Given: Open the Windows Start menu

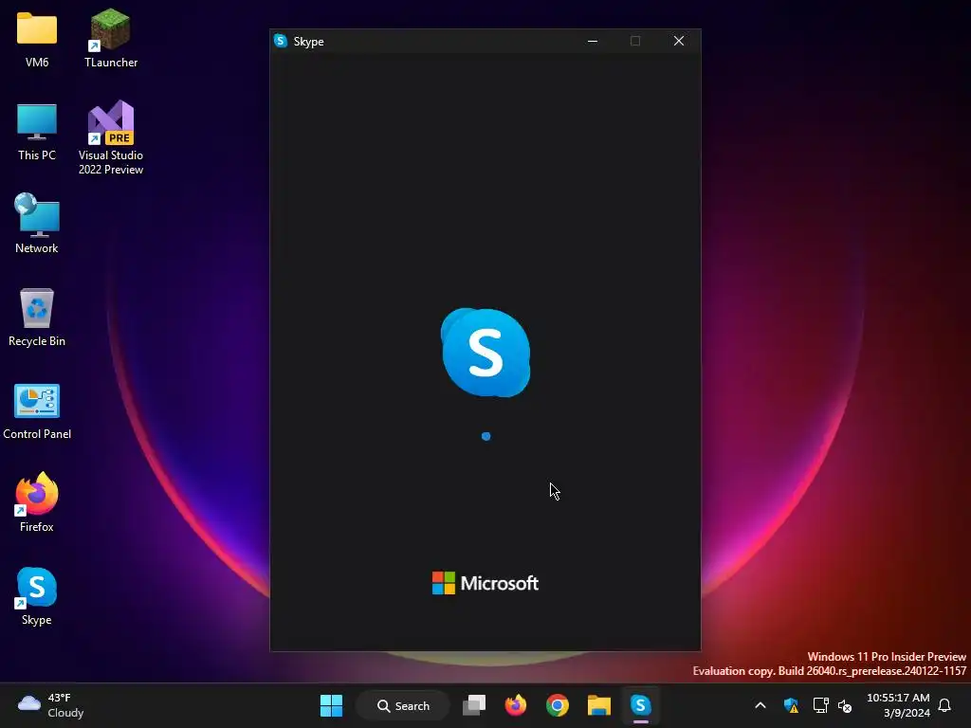Looking at the screenshot, I should (x=331, y=705).
